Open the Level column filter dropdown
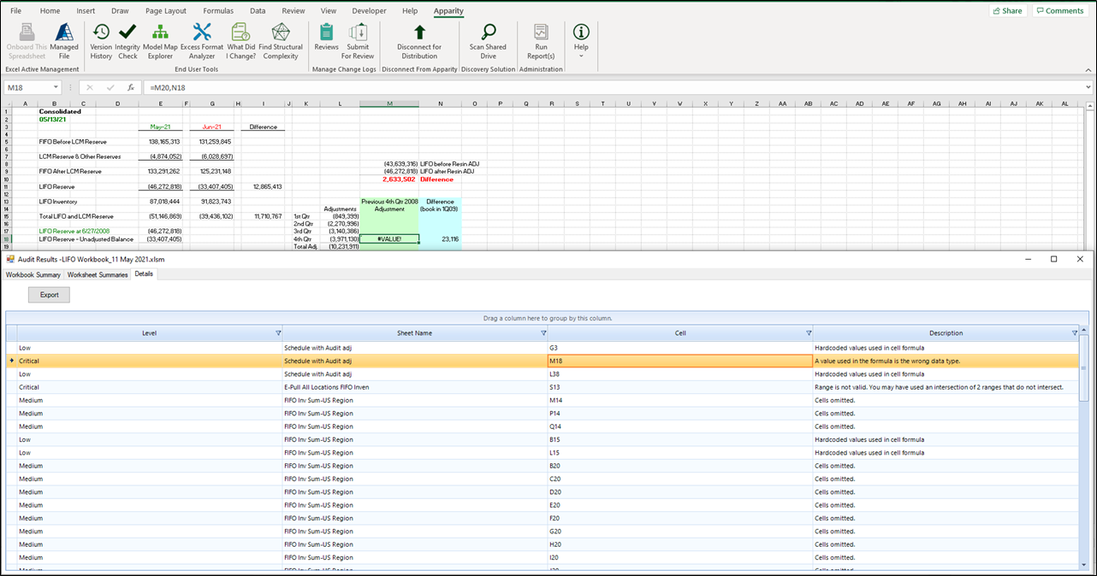Screen dimensions: 1097x576 point(277,333)
